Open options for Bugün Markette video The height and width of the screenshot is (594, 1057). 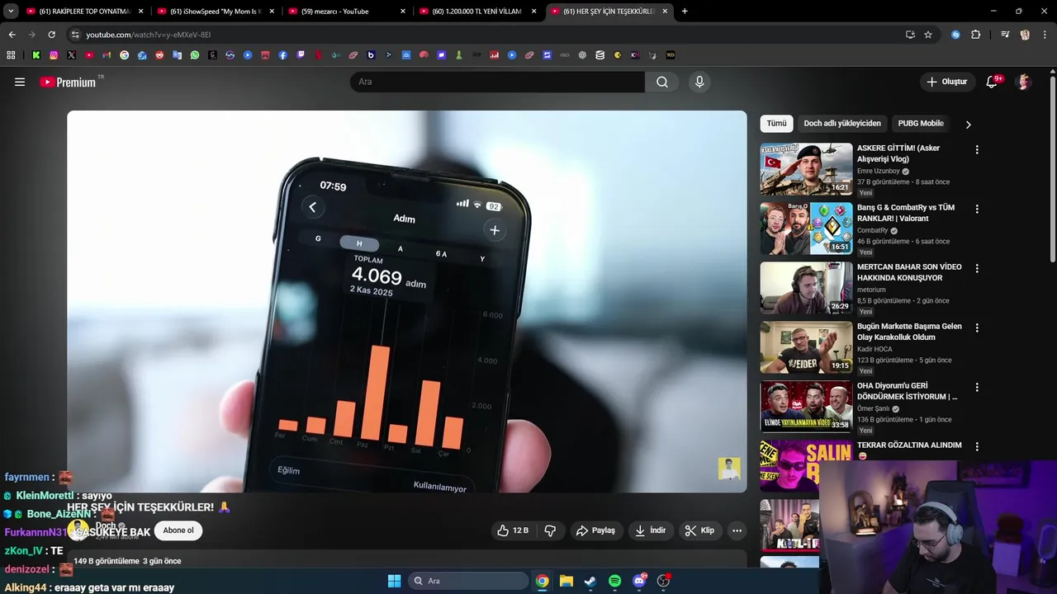[x=977, y=328]
